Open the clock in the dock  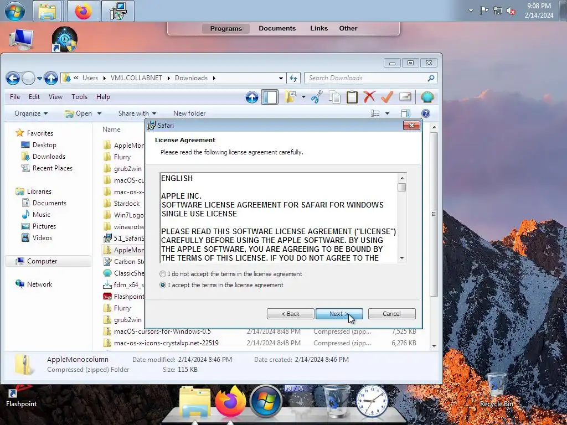pos(372,401)
